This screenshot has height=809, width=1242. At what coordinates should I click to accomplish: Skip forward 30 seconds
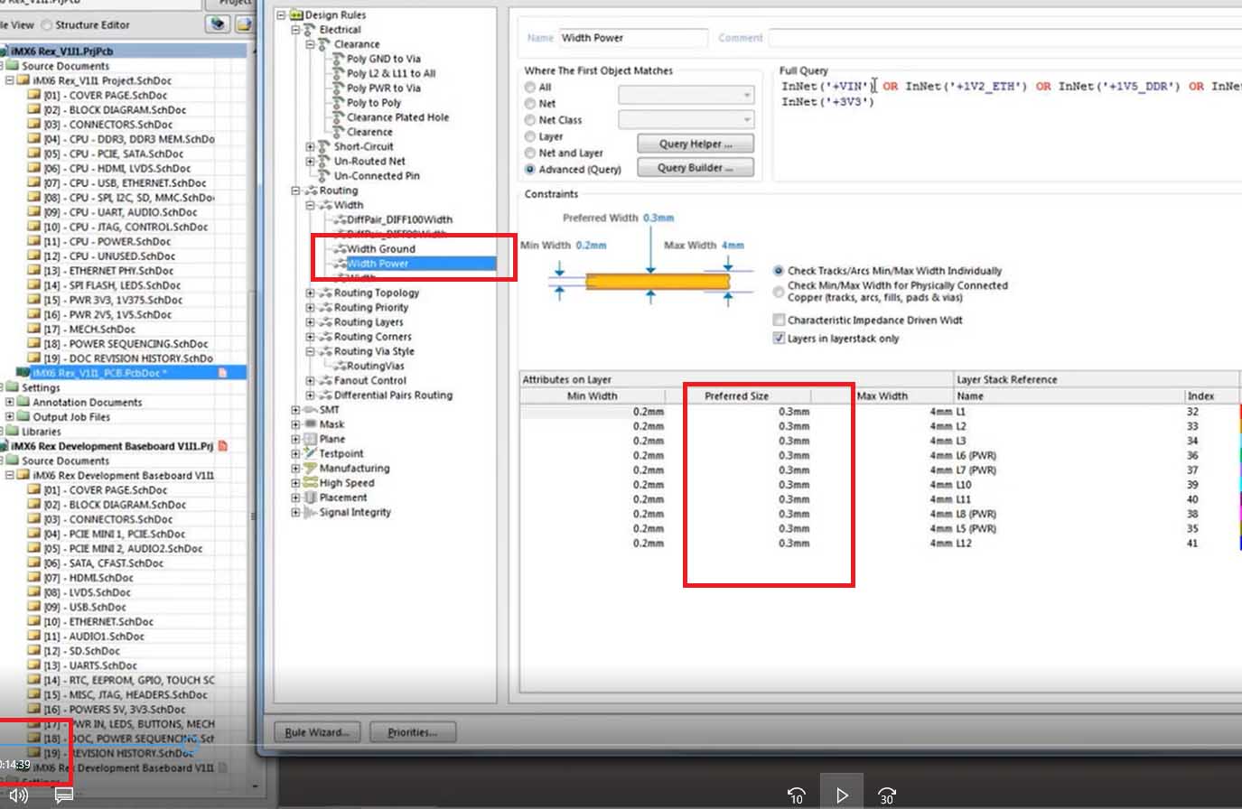(x=887, y=795)
